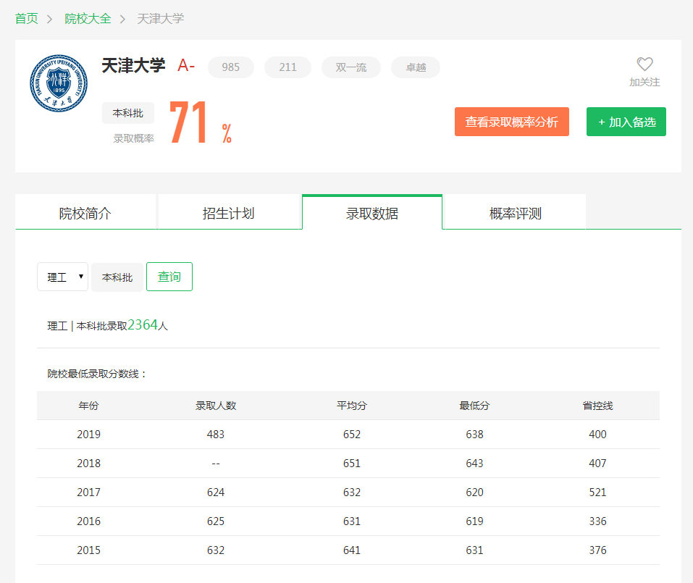Click the 查看录取概率分析 button
The width and height of the screenshot is (693, 583).
512,122
